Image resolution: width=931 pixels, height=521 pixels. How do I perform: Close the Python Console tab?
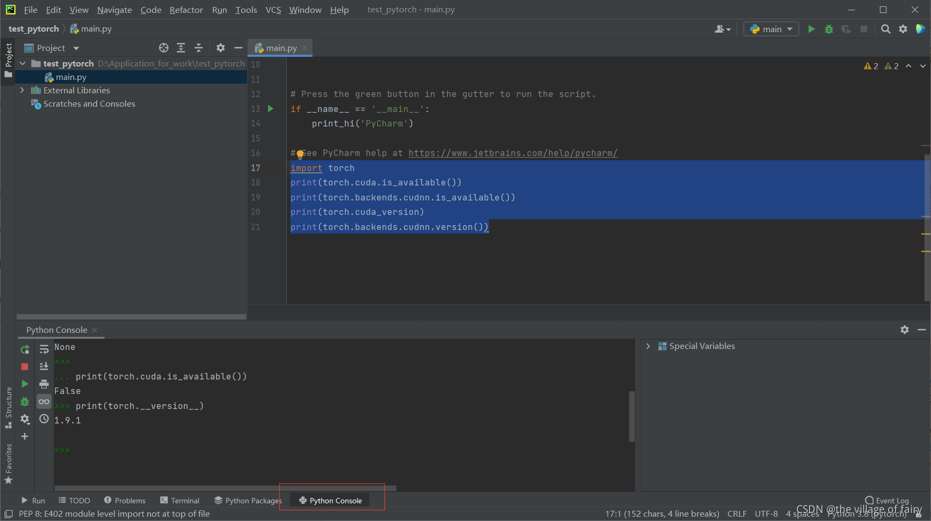click(94, 330)
